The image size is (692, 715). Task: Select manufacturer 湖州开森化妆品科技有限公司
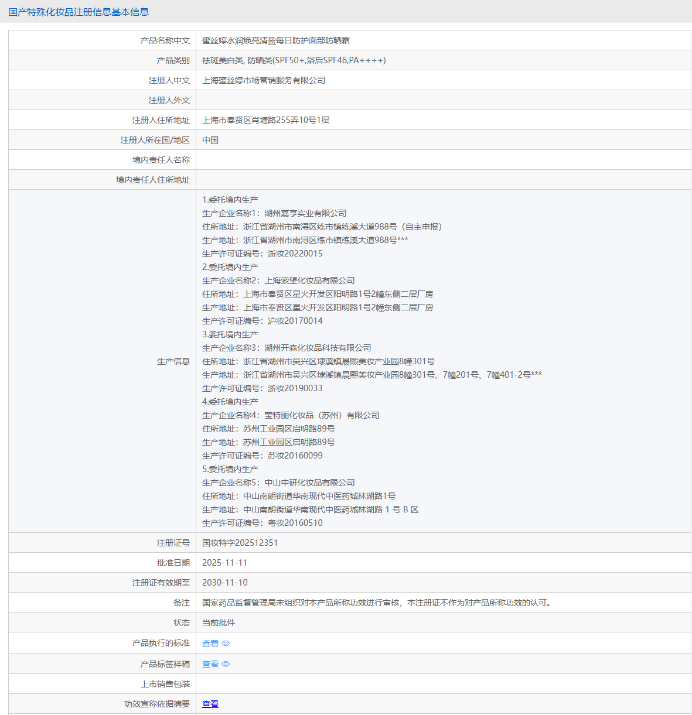point(318,348)
